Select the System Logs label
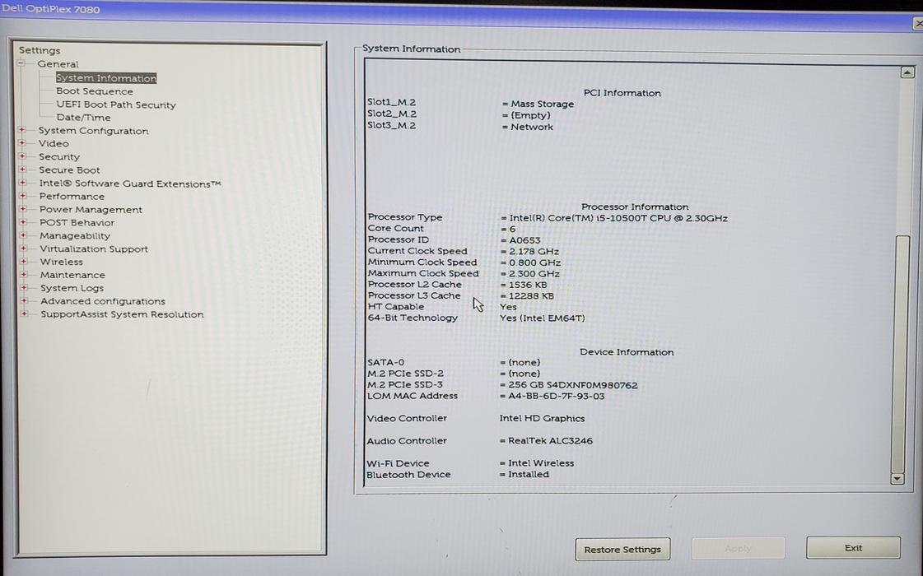923x576 pixels. [72, 288]
